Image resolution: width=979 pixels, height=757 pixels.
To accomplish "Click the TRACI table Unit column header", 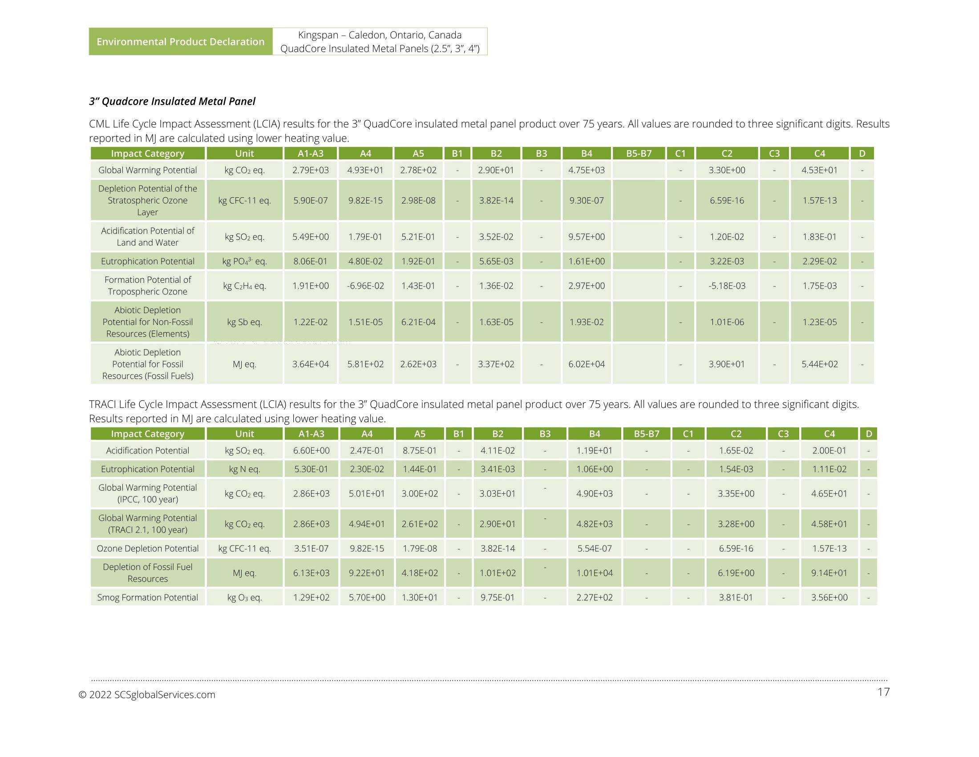I will point(244,434).
